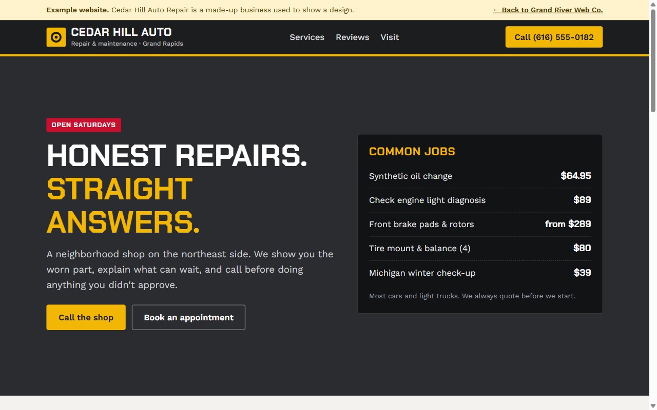Click the CEDAR HILL AUTO brand name
Image resolution: width=657 pixels, height=410 pixels.
point(122,32)
